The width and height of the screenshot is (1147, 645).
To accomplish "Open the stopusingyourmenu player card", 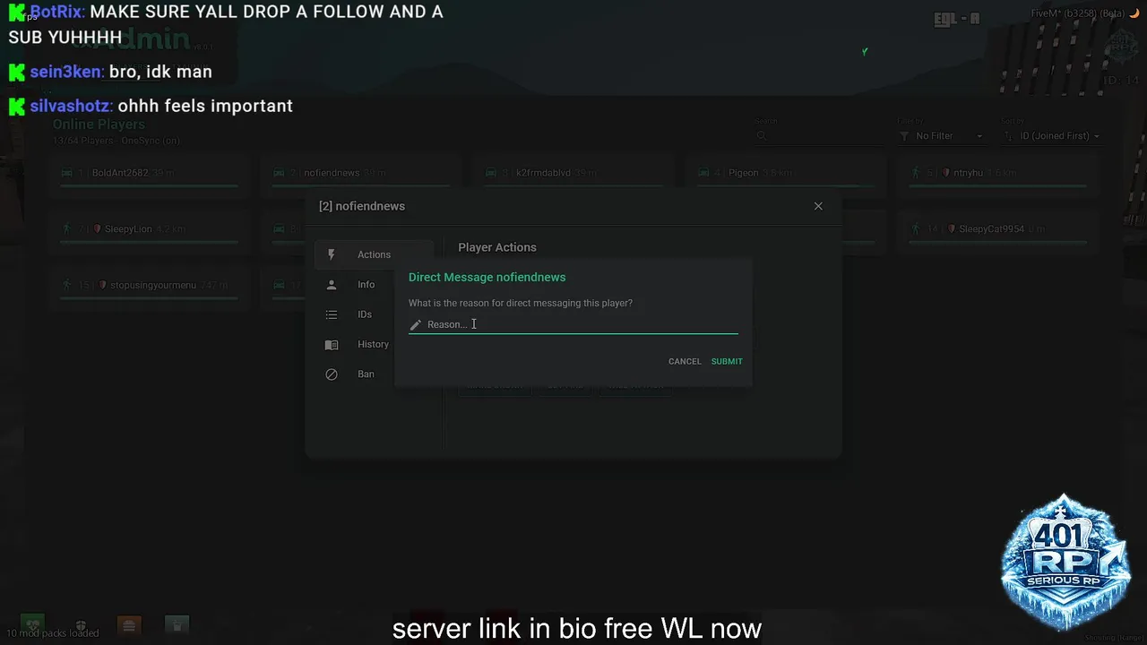I will (150, 285).
